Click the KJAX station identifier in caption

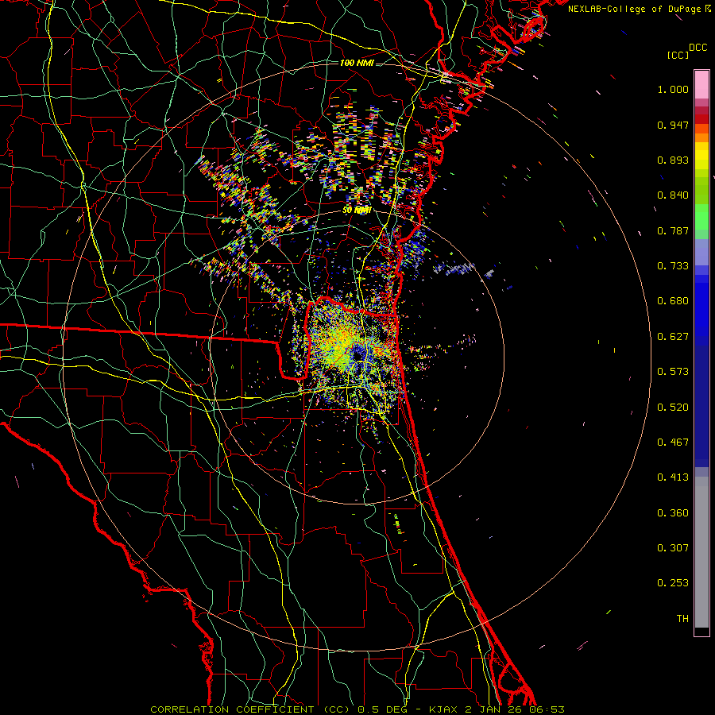click(x=445, y=709)
